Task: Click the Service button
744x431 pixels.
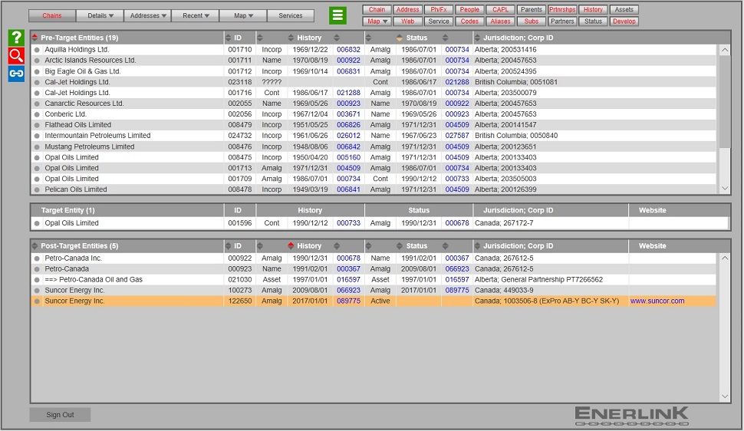Action: point(439,21)
